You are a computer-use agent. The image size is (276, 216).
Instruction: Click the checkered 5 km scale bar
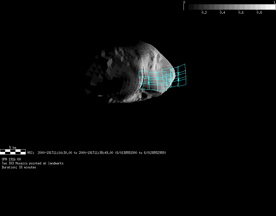13,152
